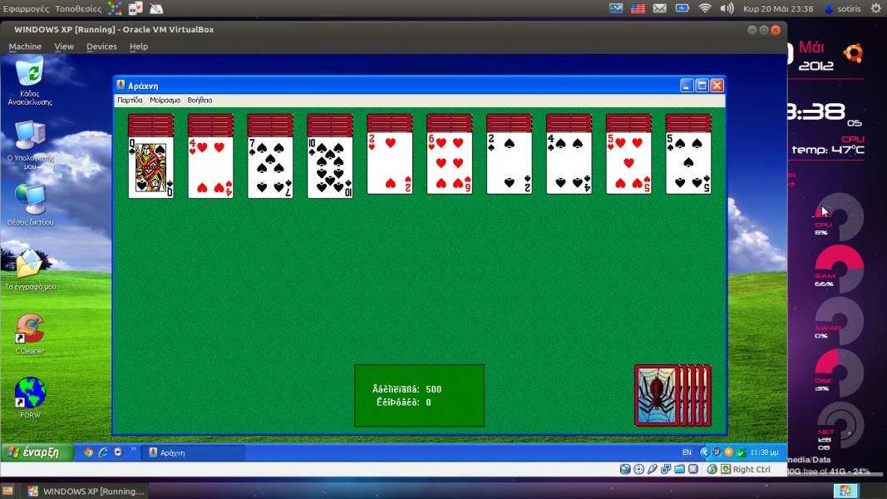
Task: Click show desktop icon in bottom panel
Action: [7, 491]
